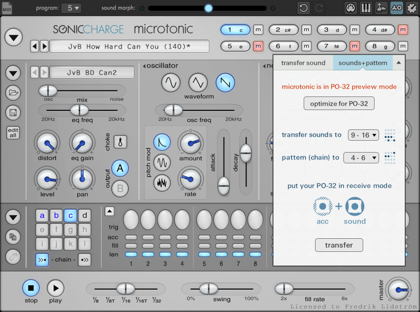The image size is (420, 312).
Task: Select the noise pitch mod icon
Action: 162,183
